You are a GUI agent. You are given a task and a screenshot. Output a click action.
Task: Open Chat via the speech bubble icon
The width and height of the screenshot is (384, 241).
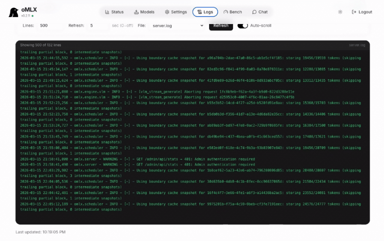pyautogui.click(x=254, y=12)
